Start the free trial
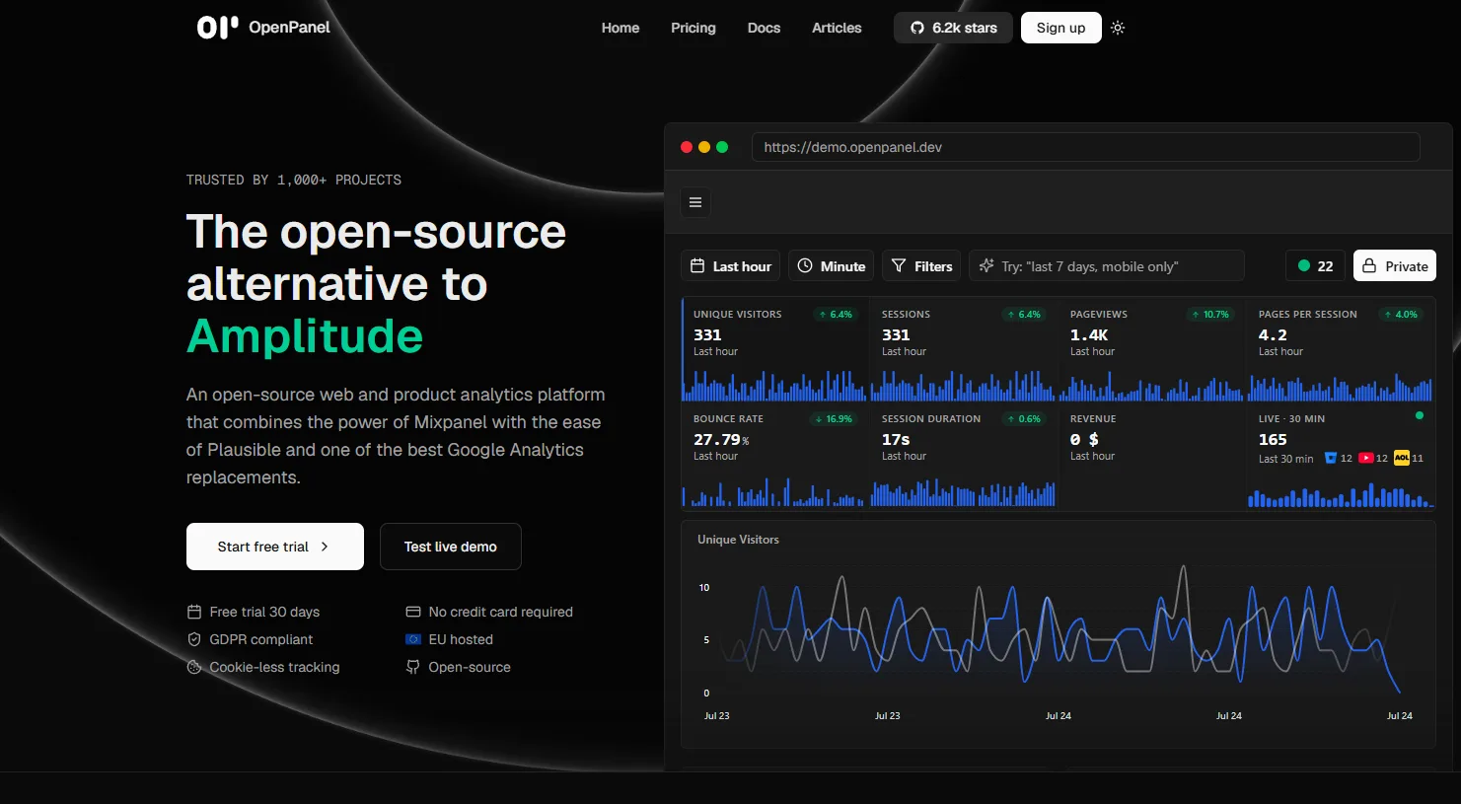The image size is (1461, 804). coord(275,547)
